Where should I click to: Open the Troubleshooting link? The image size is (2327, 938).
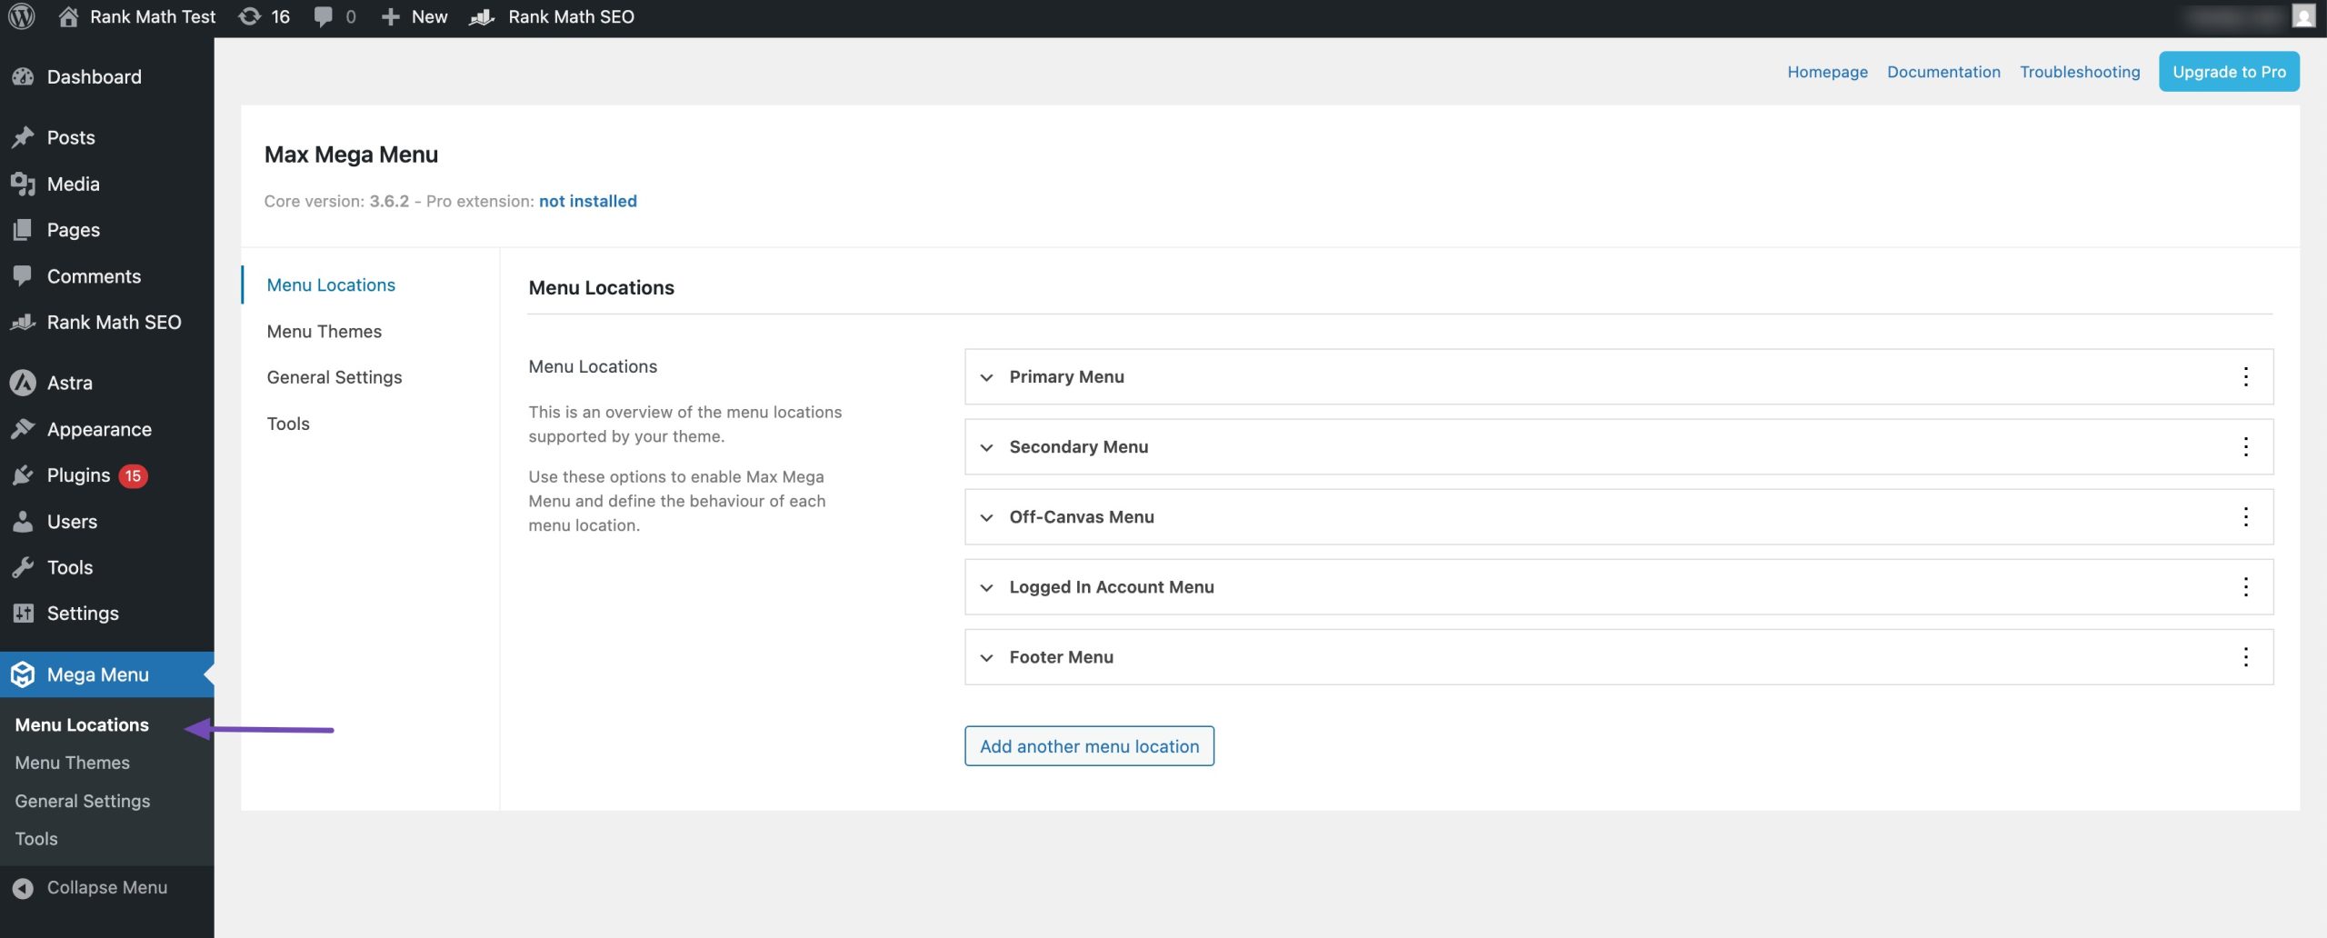tap(2080, 71)
